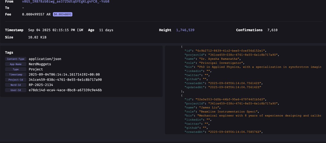This screenshot has height=143, width=326.
Task: Click the App-Name tag label
Action: coord(16,64)
